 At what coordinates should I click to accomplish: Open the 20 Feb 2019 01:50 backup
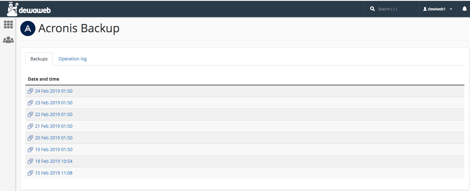[x=54, y=138]
